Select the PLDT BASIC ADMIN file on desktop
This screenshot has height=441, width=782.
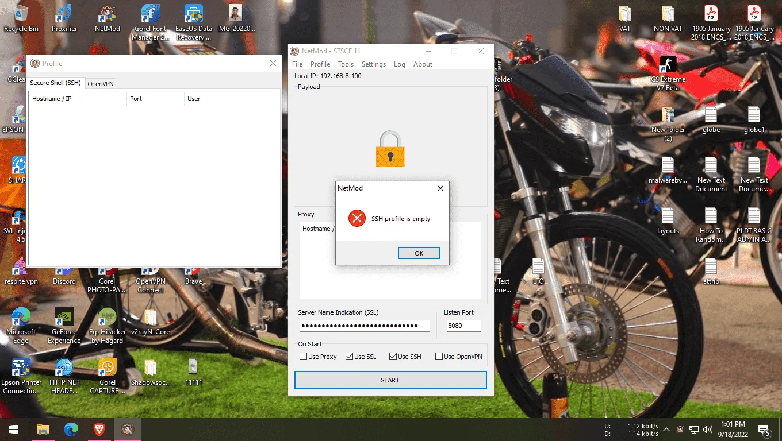(754, 225)
